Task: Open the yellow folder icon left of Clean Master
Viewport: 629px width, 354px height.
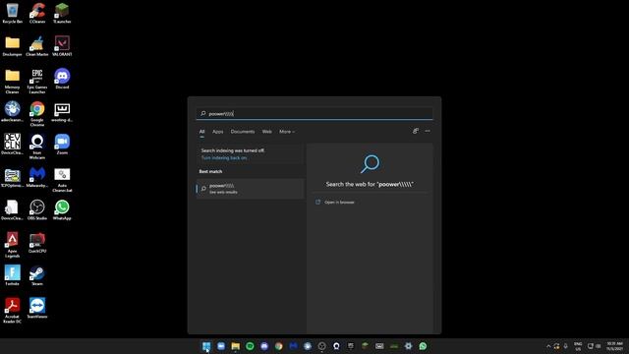Action: click(x=12, y=46)
